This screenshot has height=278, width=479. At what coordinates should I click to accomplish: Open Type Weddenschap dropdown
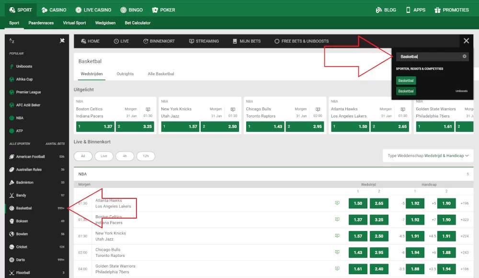click(x=428, y=156)
